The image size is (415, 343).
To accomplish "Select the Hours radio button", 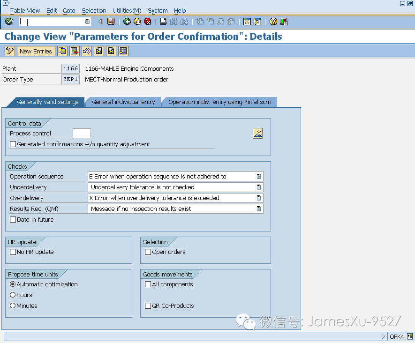I will pyautogui.click(x=13, y=295).
